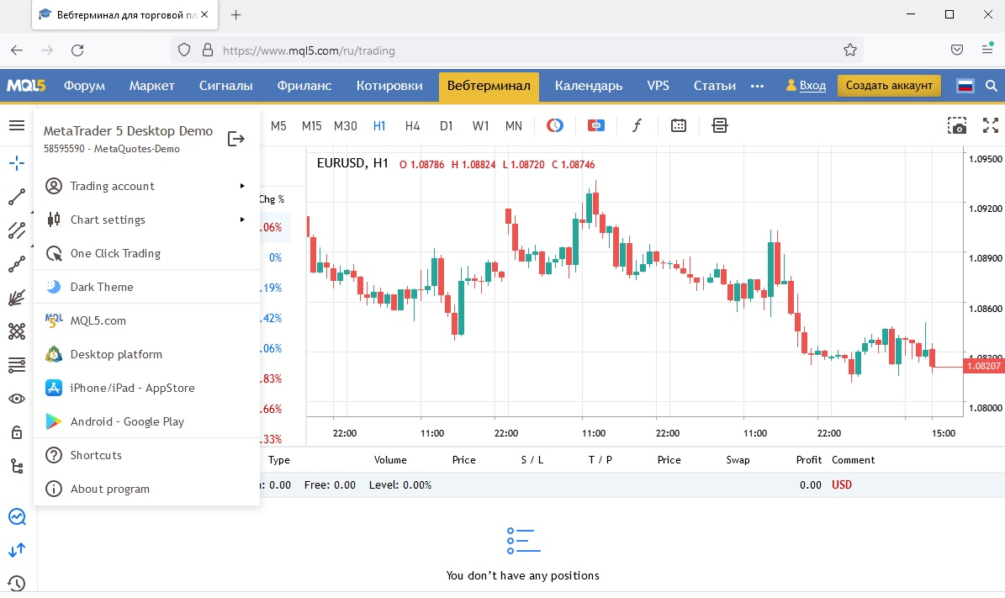Viewport: 1005px width, 598px height.
Task: Take a chart screenshot with camera icon
Action: tap(957, 125)
